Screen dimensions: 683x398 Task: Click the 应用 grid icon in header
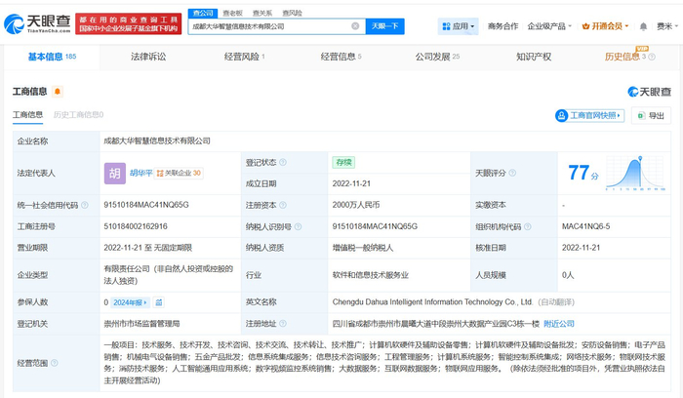point(447,26)
